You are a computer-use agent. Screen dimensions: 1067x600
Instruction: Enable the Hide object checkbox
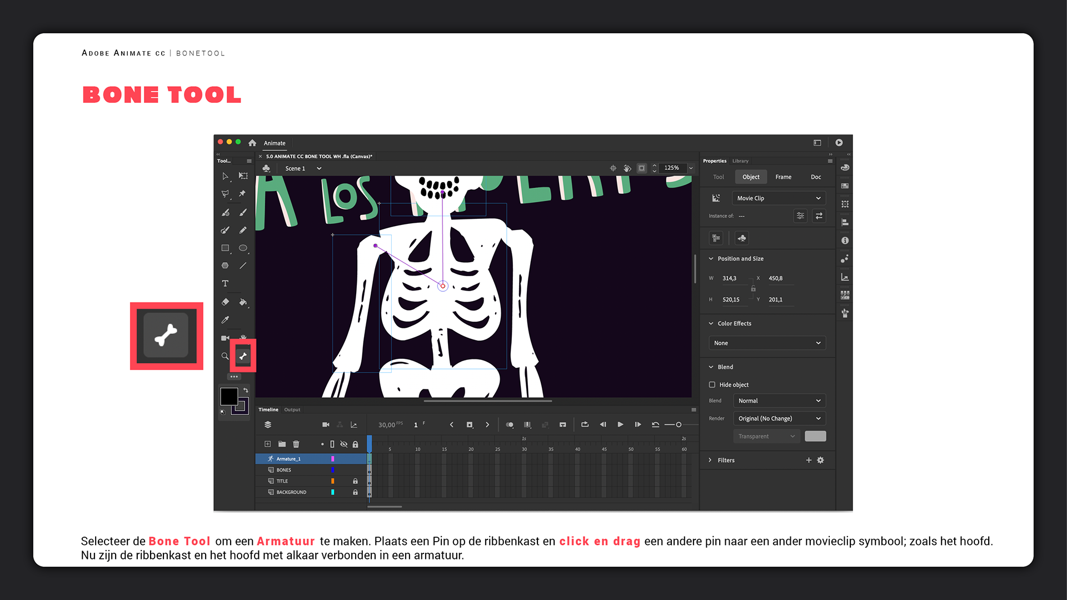coord(712,384)
